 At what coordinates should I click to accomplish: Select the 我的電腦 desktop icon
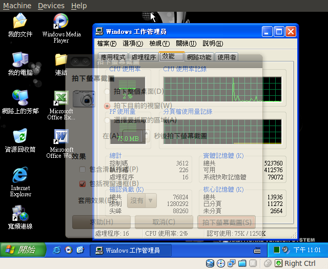point(20,64)
